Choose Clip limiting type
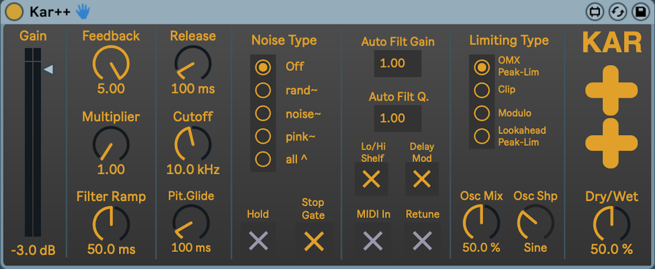The image size is (655, 269). 482,90
